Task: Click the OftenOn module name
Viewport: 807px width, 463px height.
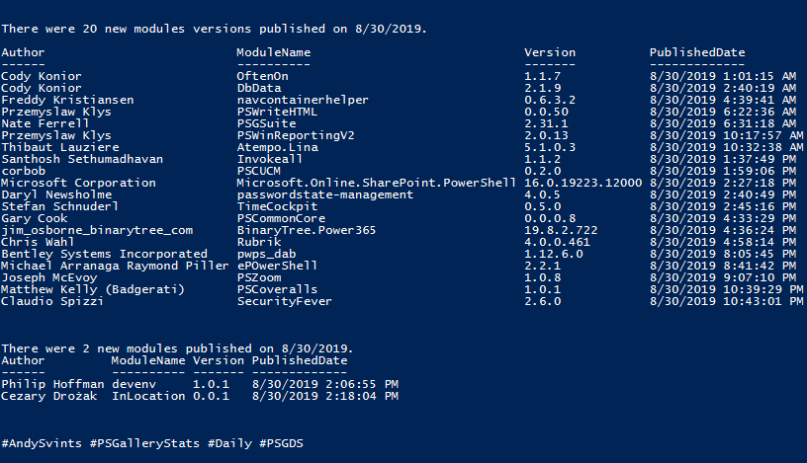Action: (x=262, y=76)
